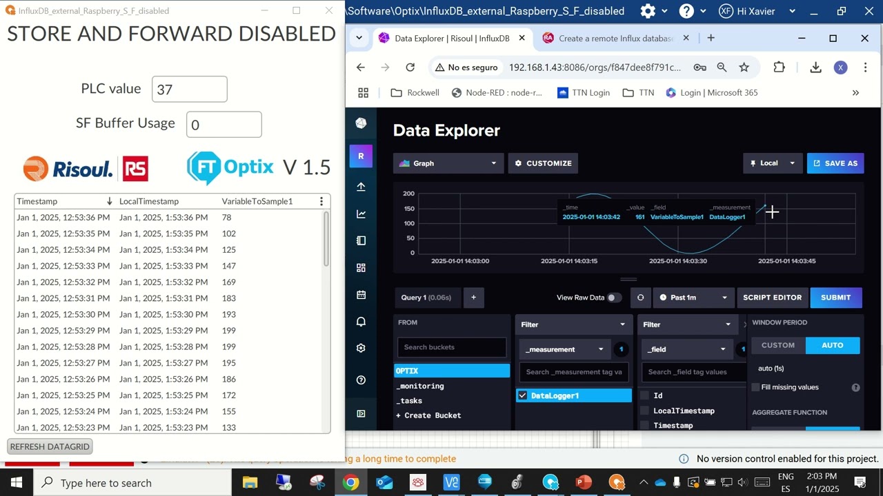Open FT Optix settings gear in title bar

click(x=648, y=11)
